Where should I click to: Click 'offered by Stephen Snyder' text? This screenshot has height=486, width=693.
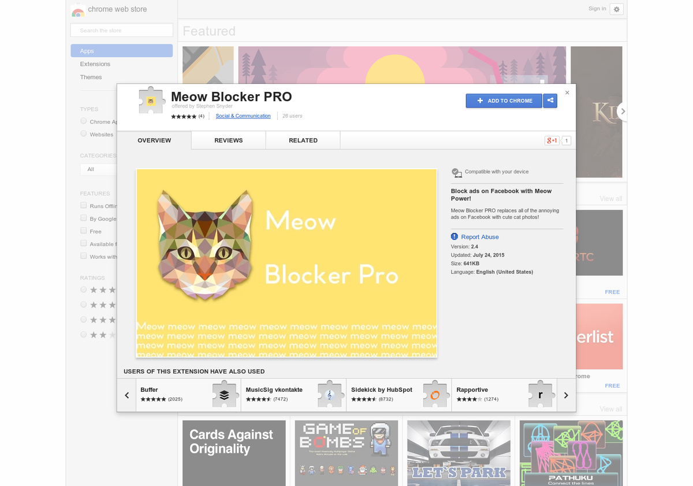pos(202,106)
